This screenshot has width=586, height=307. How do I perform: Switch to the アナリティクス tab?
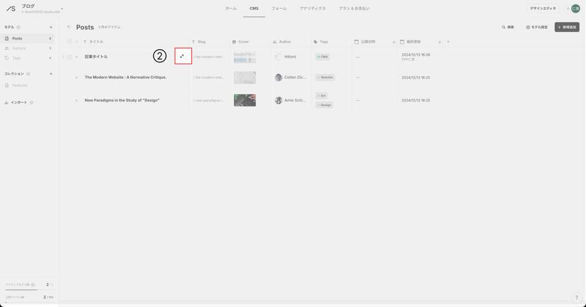[x=312, y=9]
